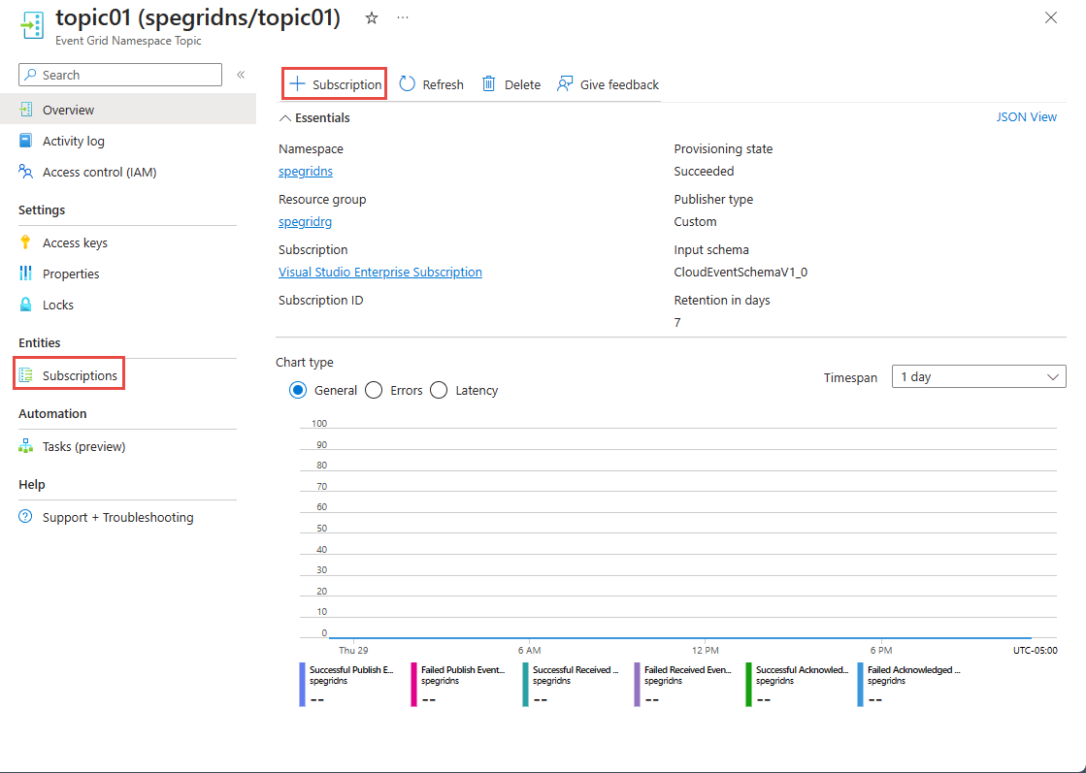Viewport: 1086px width, 773px height.
Task: Click the Event Grid topic resource icon
Action: pyautogui.click(x=32, y=25)
